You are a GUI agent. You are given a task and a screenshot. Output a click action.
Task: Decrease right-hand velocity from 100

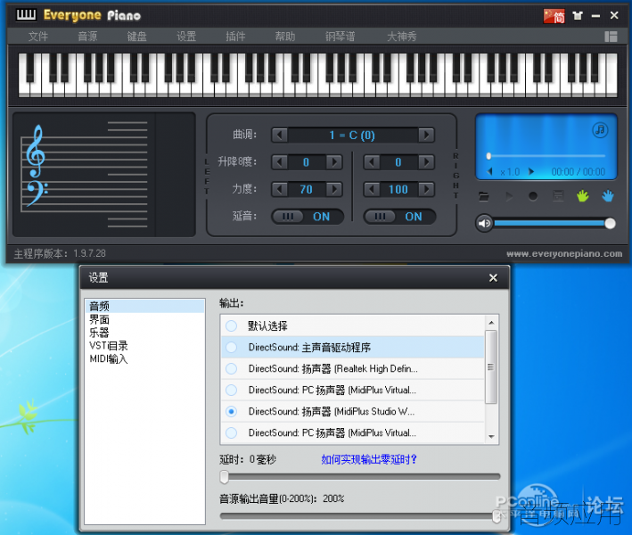(372, 189)
